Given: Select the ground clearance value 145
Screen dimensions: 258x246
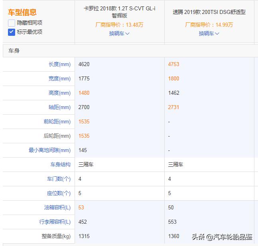Looking at the screenshot, I should 83,150.
